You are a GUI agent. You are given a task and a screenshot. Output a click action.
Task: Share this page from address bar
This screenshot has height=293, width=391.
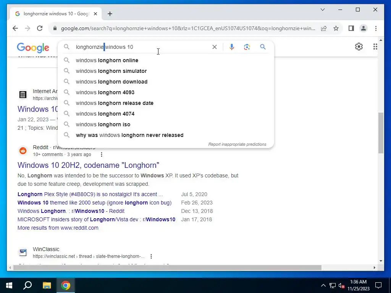pos(324,28)
